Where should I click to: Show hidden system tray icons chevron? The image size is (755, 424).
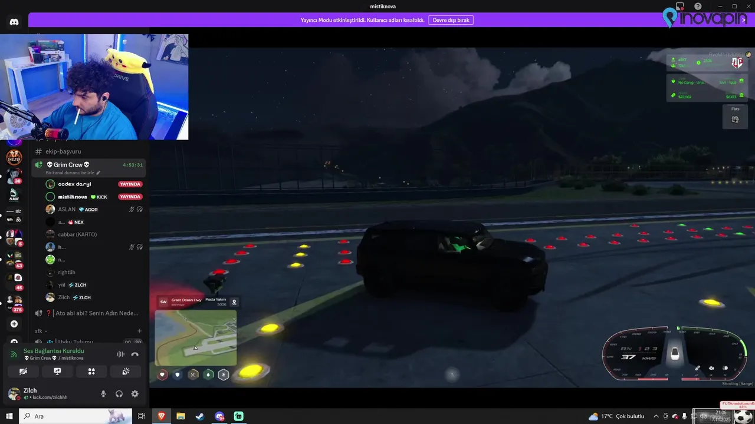point(656,416)
